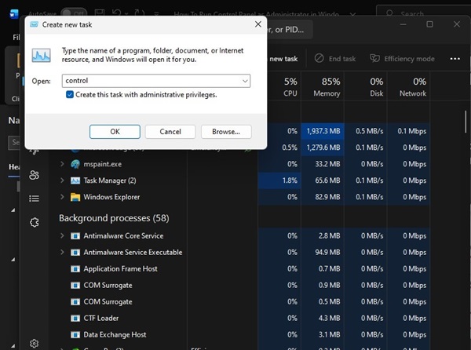The width and height of the screenshot is (471, 350).
Task: Click the Data Exchange Host icon
Action: tap(75, 334)
